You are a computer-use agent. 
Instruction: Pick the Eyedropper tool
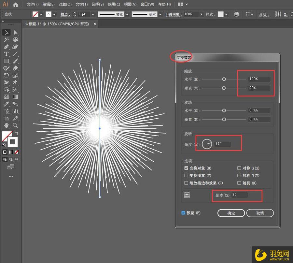coord(6,104)
